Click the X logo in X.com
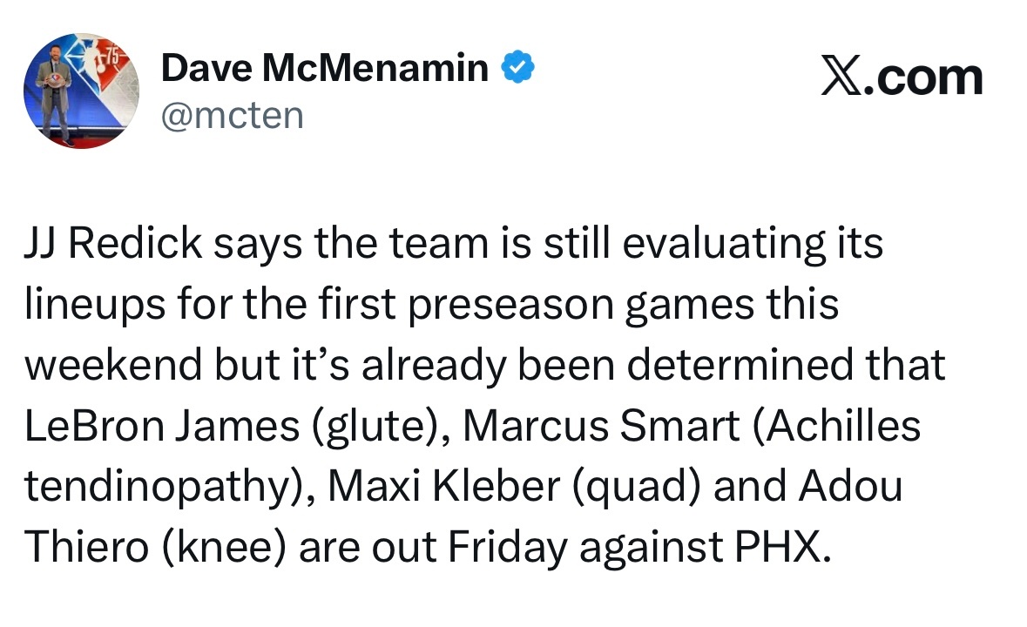Viewport: 1027px width, 627px height. pyautogui.click(x=841, y=77)
